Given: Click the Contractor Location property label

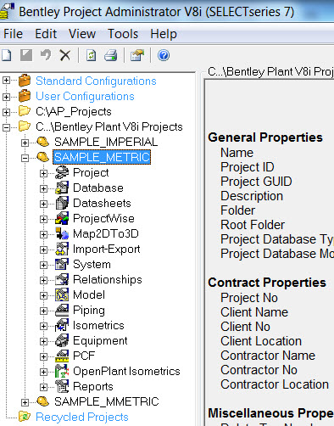Looking at the screenshot, I should (275, 384).
